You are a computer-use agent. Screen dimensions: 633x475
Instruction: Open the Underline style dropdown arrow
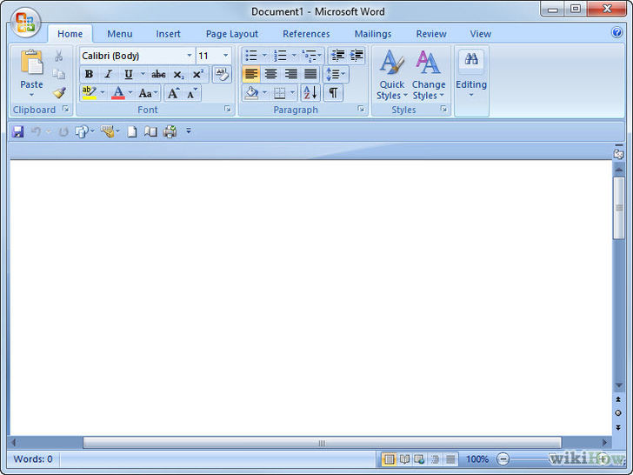coord(143,74)
